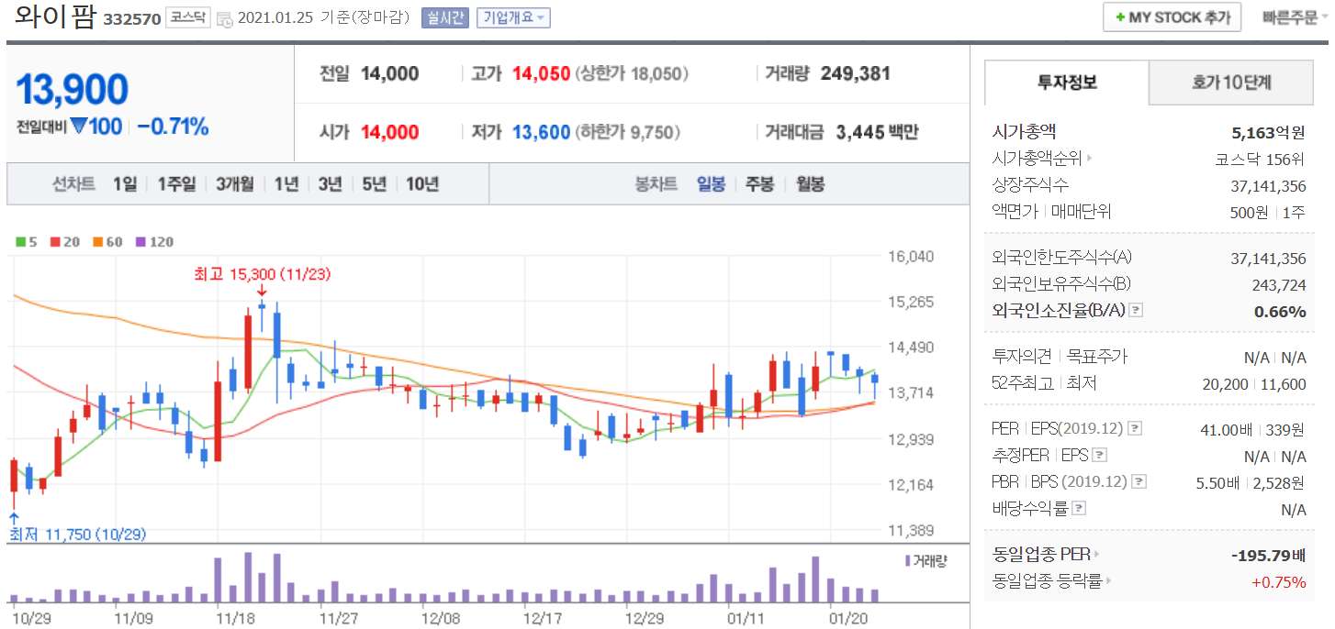Viewport: 1335px width, 629px height.
Task: Click the 실시간 real-time badge
Action: click(444, 17)
